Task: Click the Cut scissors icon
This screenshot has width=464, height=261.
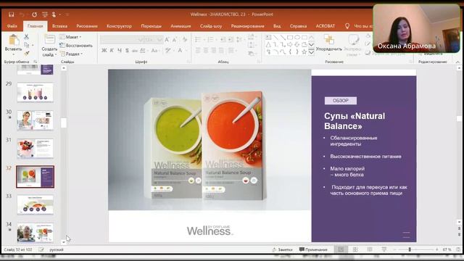Action: pyautogui.click(x=26, y=37)
